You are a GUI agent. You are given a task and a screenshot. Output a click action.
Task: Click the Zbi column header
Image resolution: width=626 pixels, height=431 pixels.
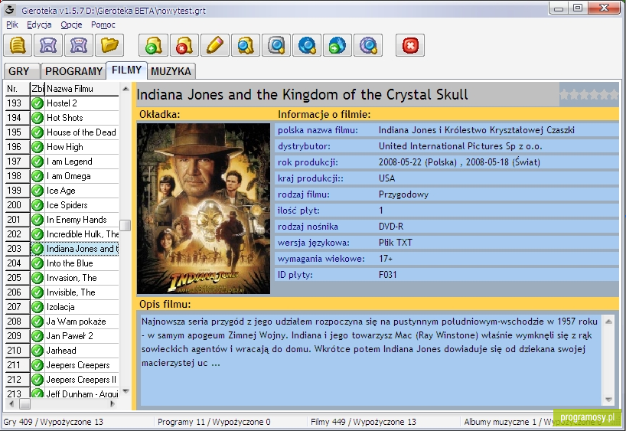coord(37,89)
